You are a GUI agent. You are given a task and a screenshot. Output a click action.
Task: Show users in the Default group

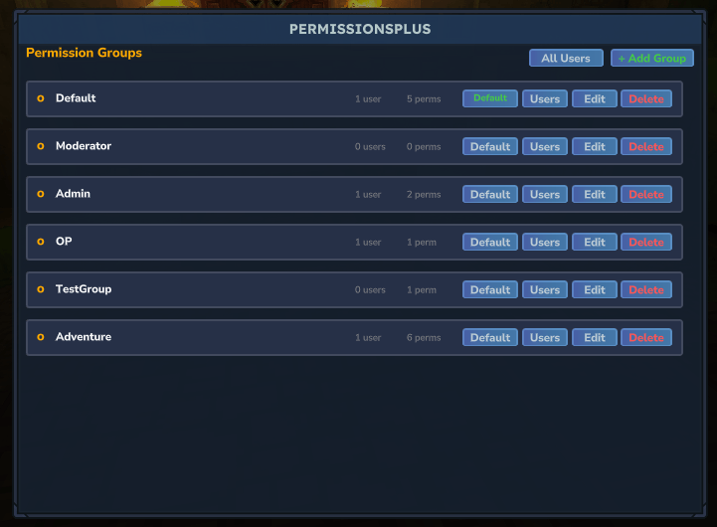(545, 98)
